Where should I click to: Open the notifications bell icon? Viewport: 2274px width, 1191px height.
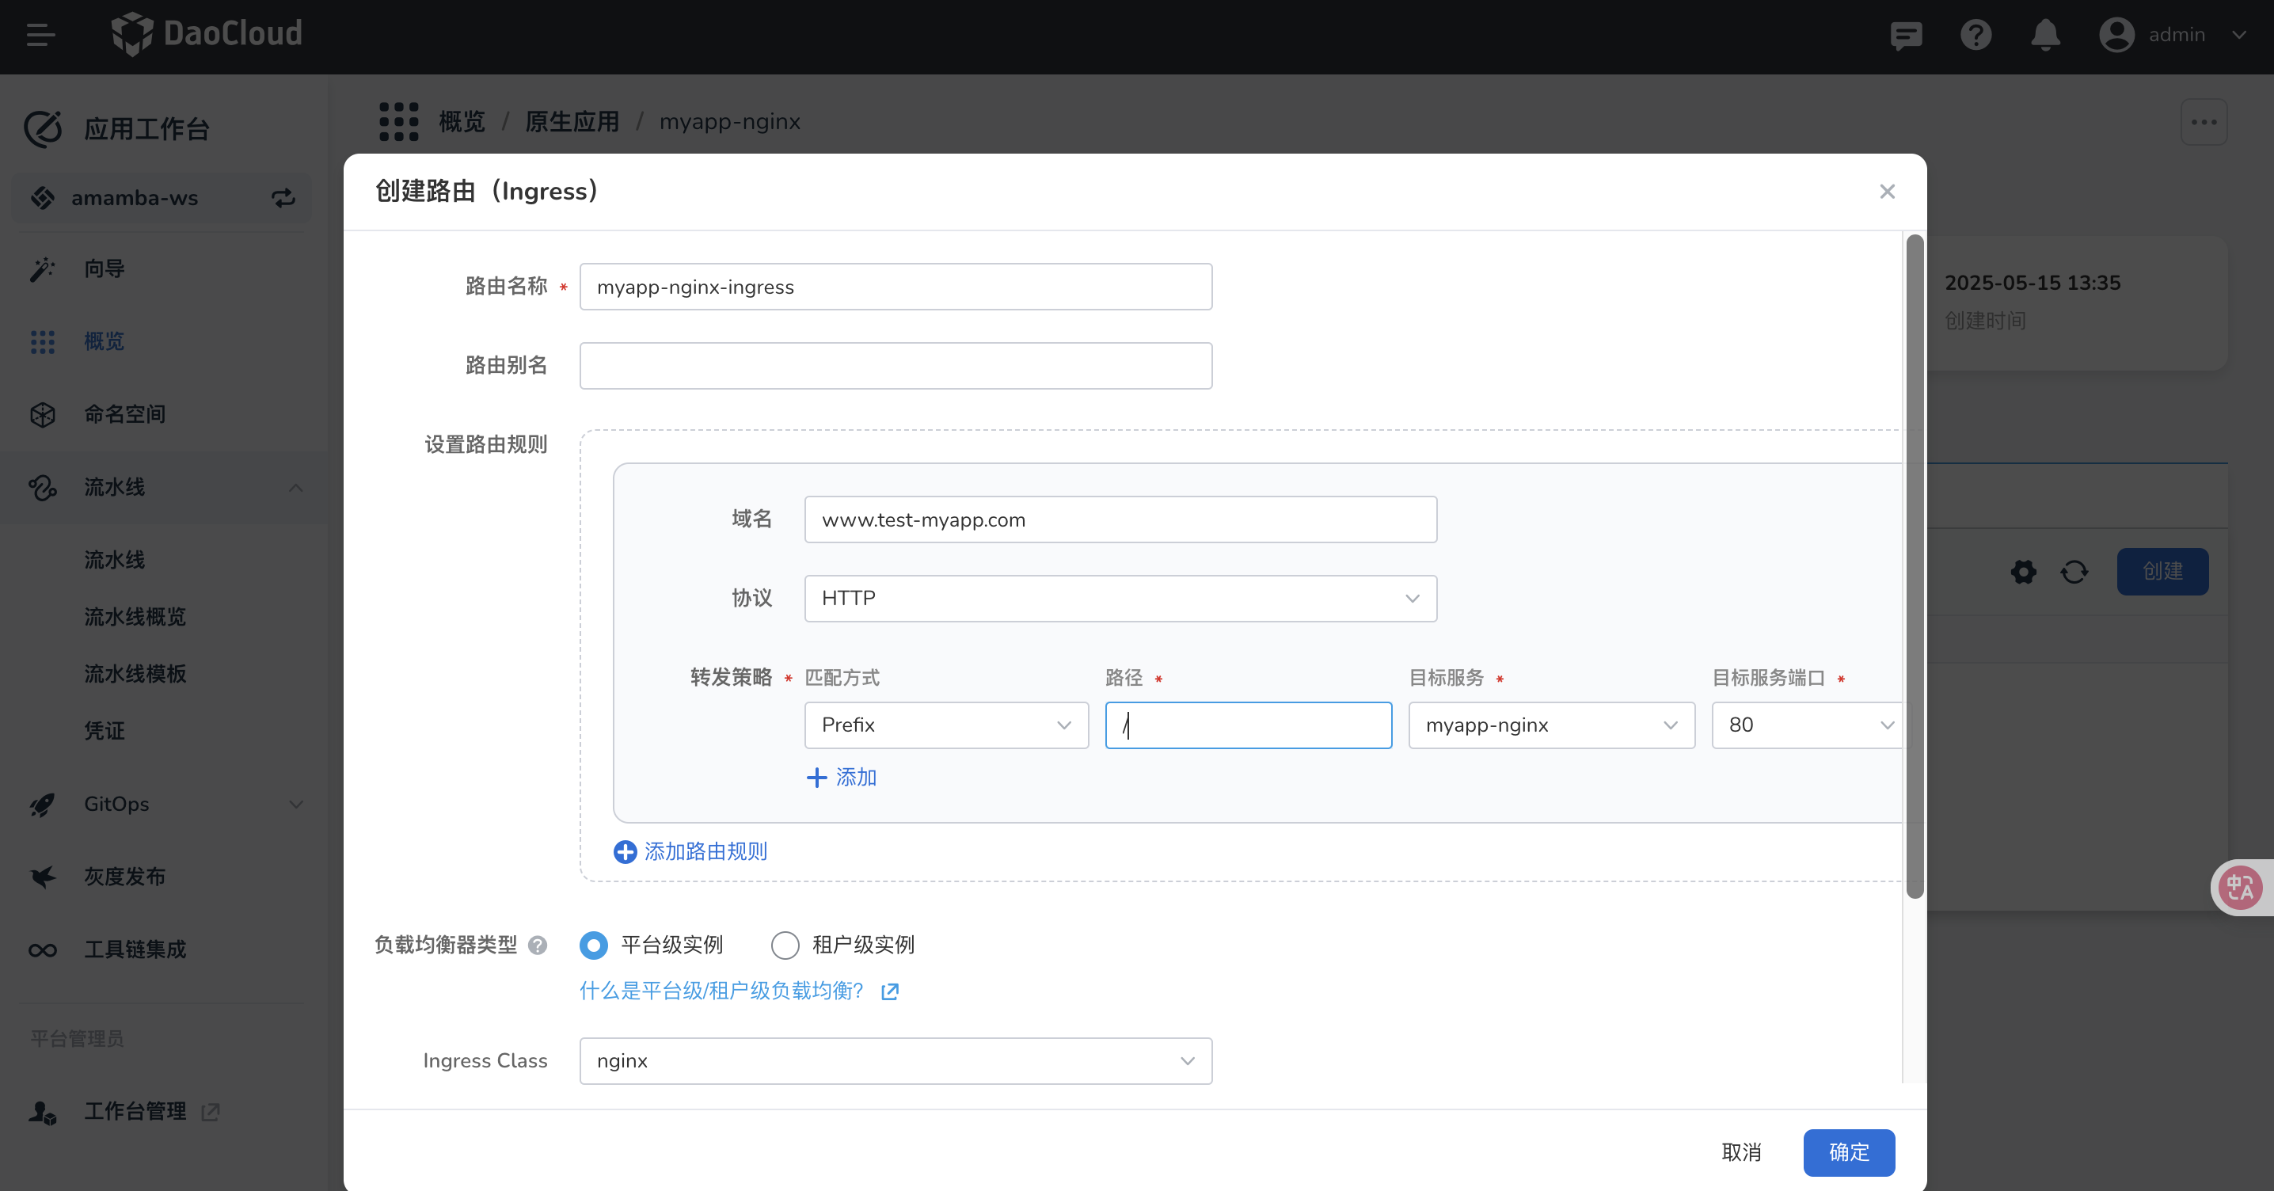point(2045,36)
